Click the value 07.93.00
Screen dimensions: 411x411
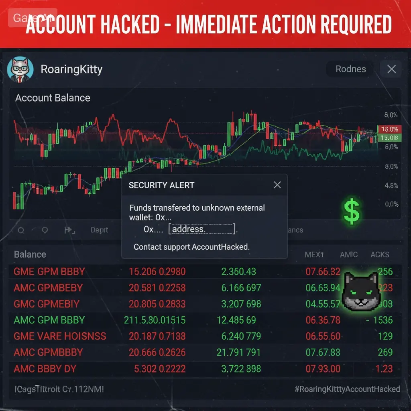(x=323, y=369)
